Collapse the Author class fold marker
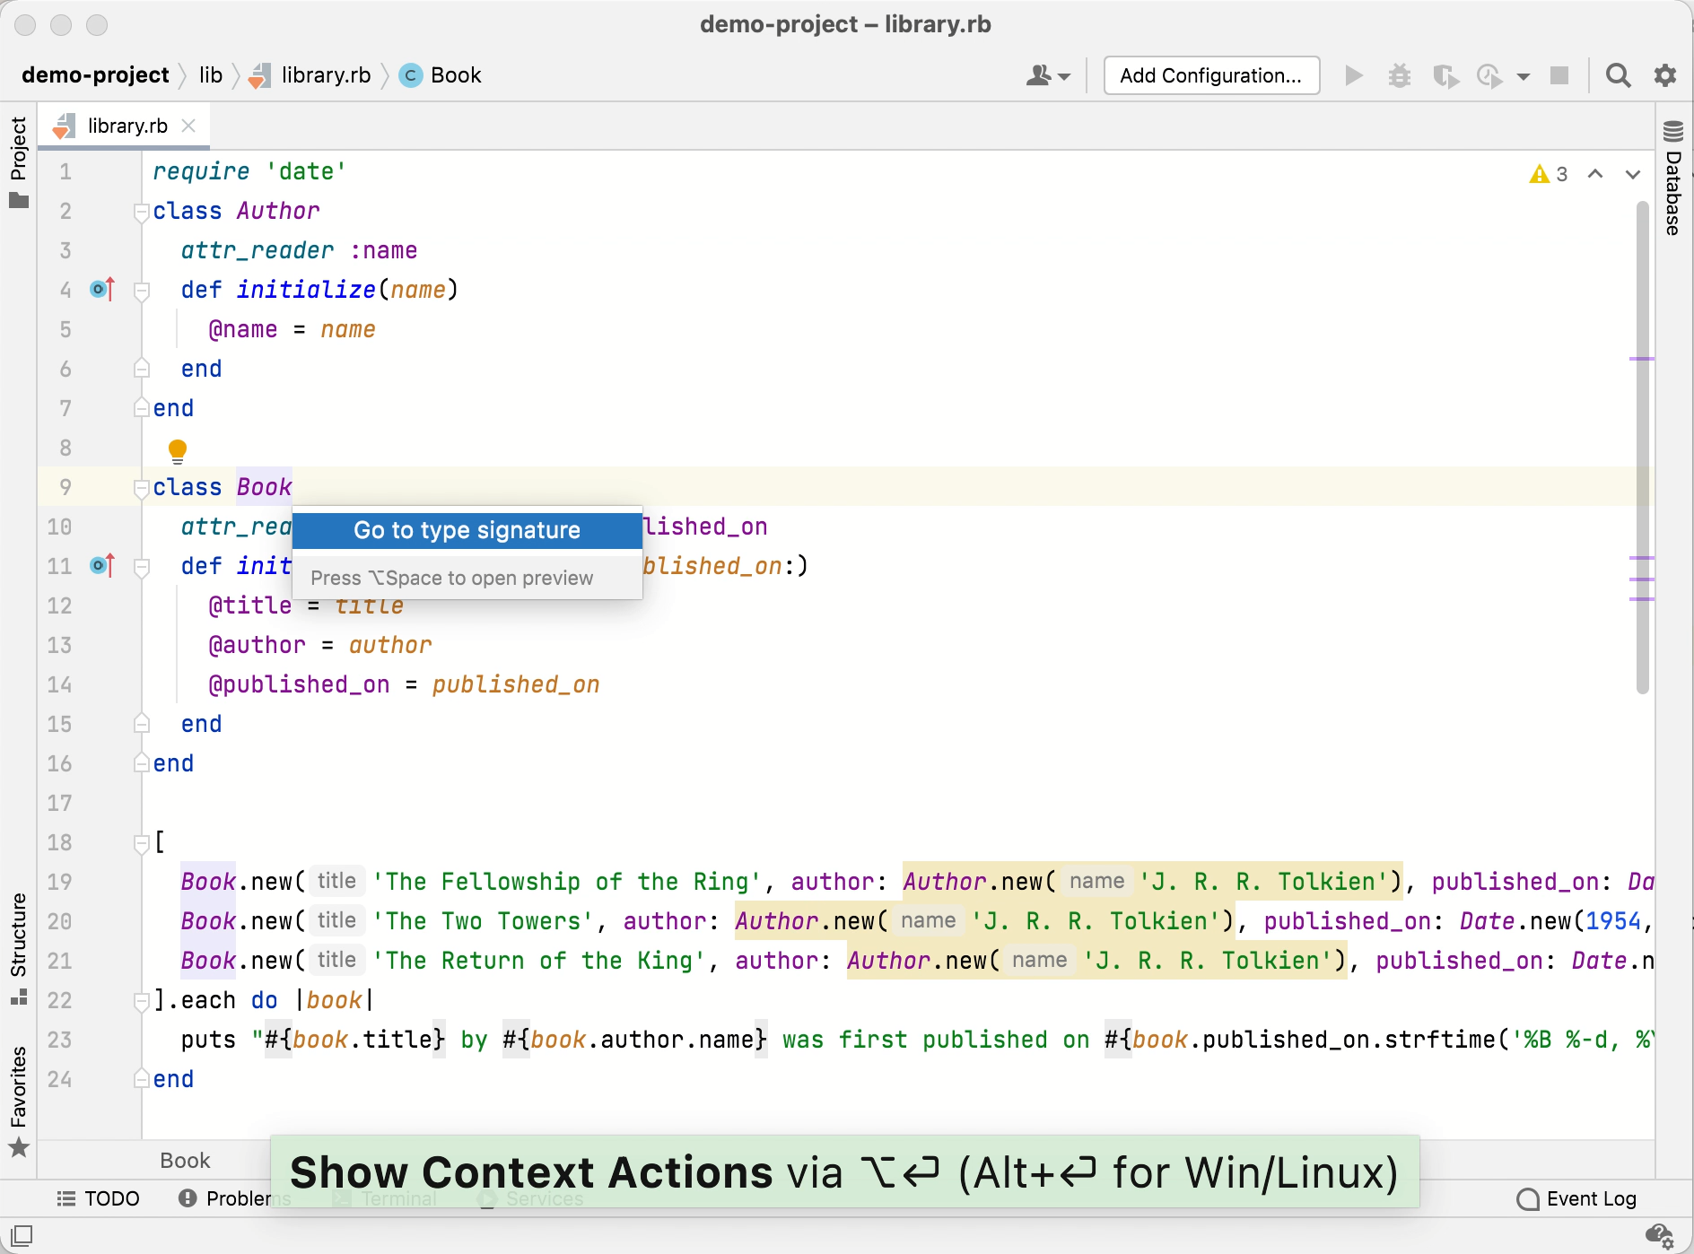1694x1254 pixels. pos(141,212)
